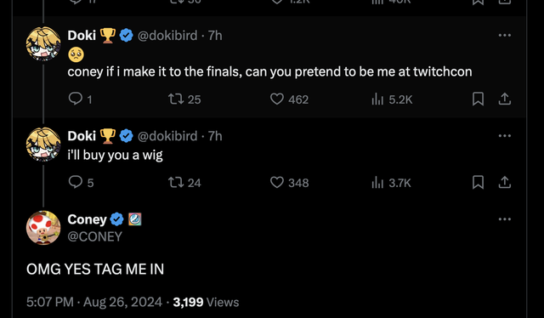Open Coney's Toad profile picture
544x318 pixels.
(x=43, y=228)
